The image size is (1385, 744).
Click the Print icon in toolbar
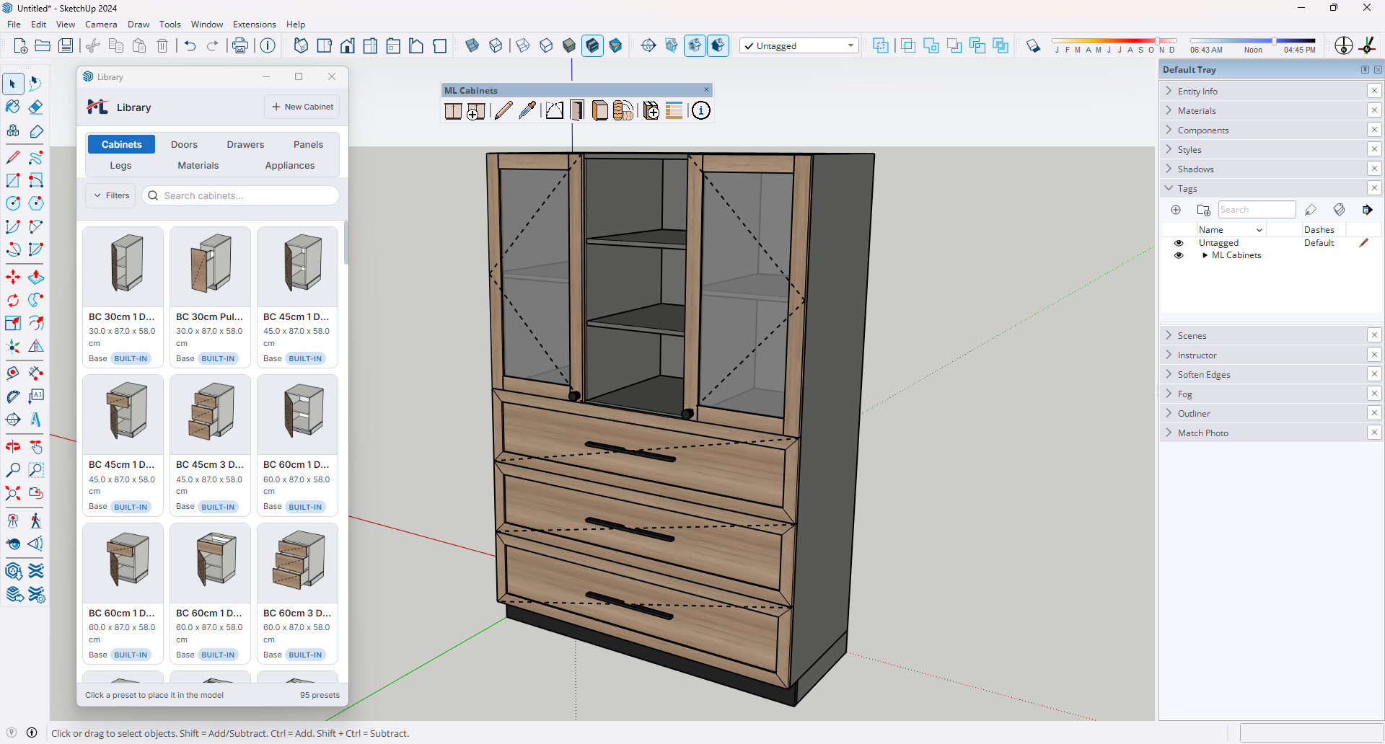240,45
